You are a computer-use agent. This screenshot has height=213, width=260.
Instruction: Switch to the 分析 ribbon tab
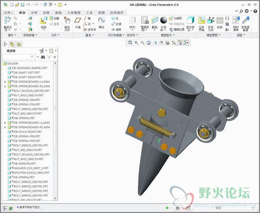tap(34, 13)
